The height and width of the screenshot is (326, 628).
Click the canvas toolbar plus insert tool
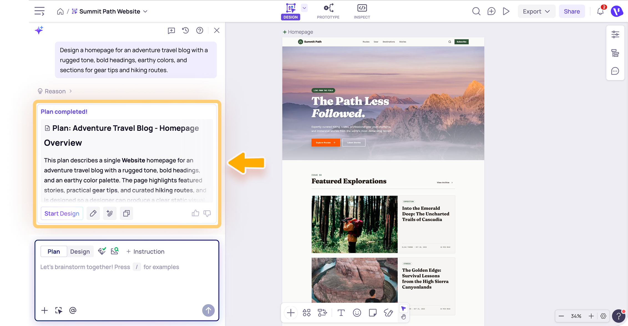[x=291, y=313]
